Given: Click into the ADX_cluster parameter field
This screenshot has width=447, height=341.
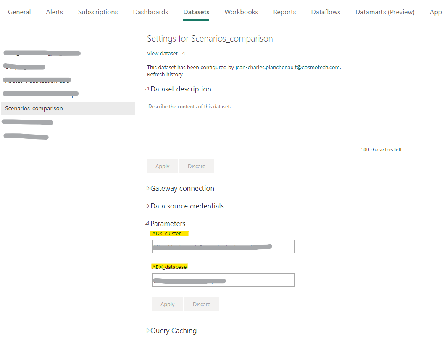Looking at the screenshot, I should click(x=223, y=247).
